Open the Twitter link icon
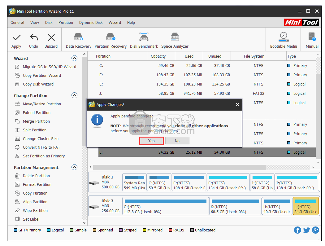The width and height of the screenshot is (325, 246). (306, 230)
